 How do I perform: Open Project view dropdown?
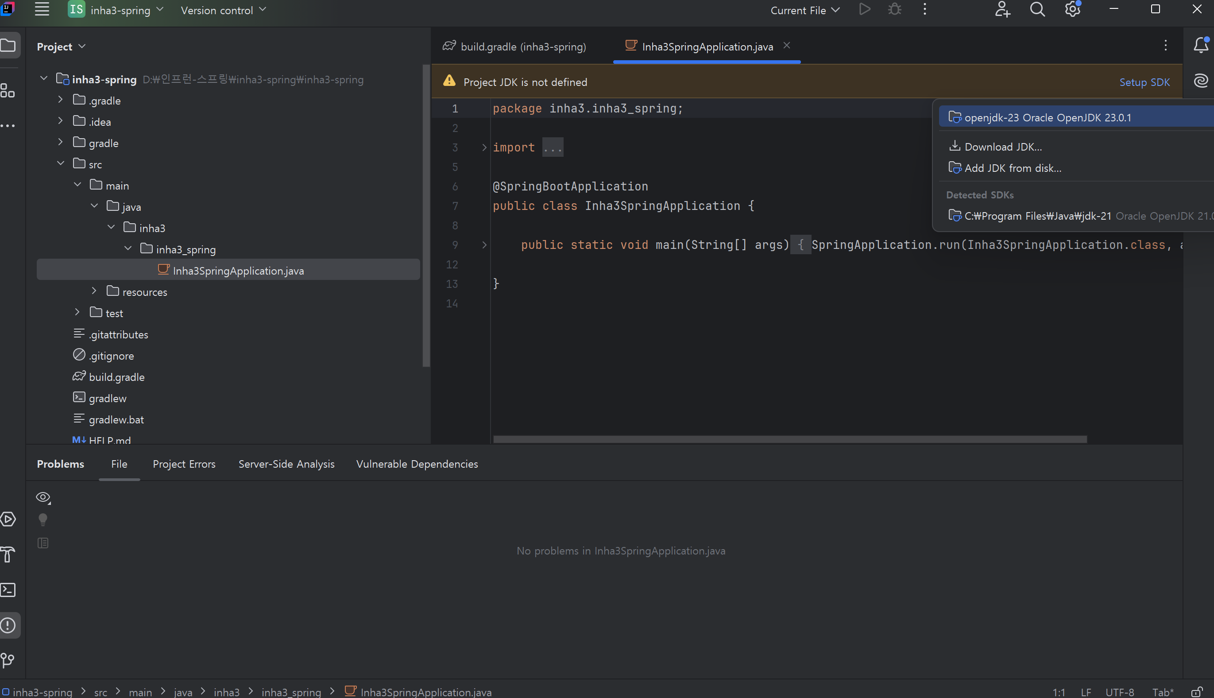tap(61, 47)
